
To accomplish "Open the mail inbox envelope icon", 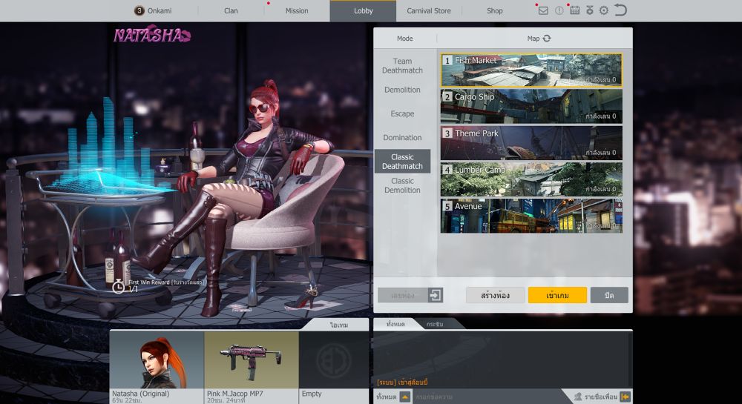I will point(543,10).
